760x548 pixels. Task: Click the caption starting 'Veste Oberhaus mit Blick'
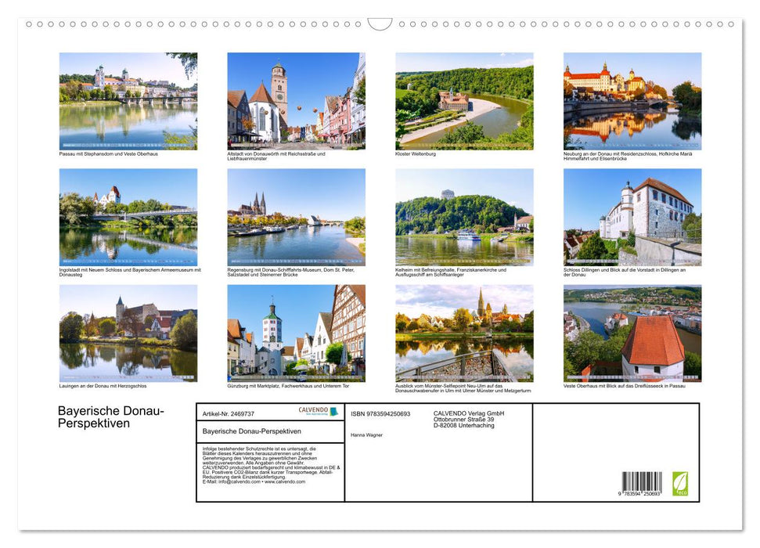click(x=625, y=386)
